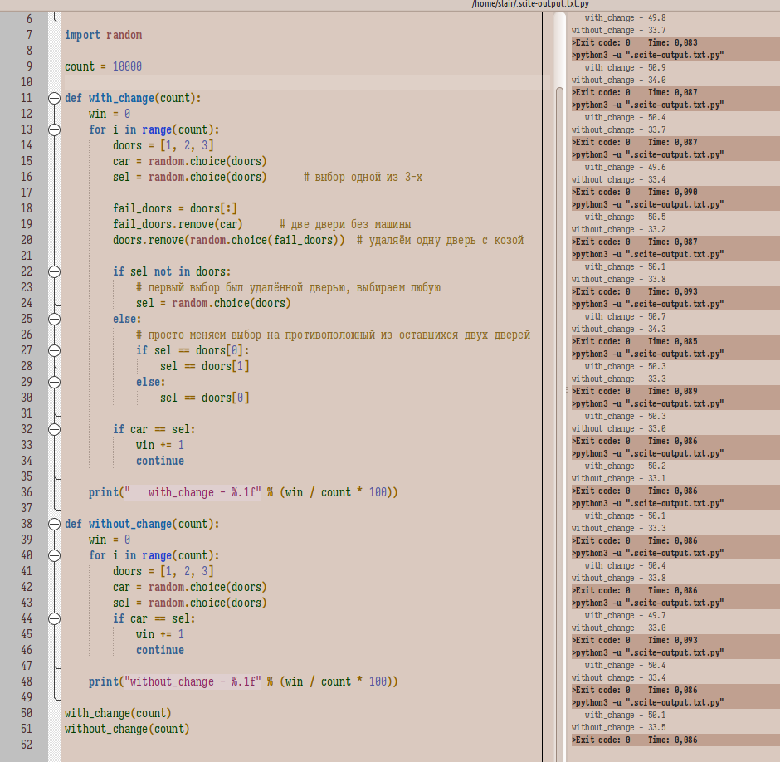Collapse the for loop fold at line 40
This screenshot has width=780, height=762.
(54, 555)
